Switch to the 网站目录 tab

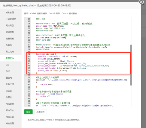coord(10,25)
